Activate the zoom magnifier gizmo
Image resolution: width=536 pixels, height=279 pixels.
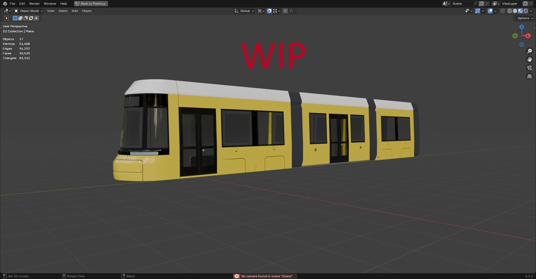529,51
